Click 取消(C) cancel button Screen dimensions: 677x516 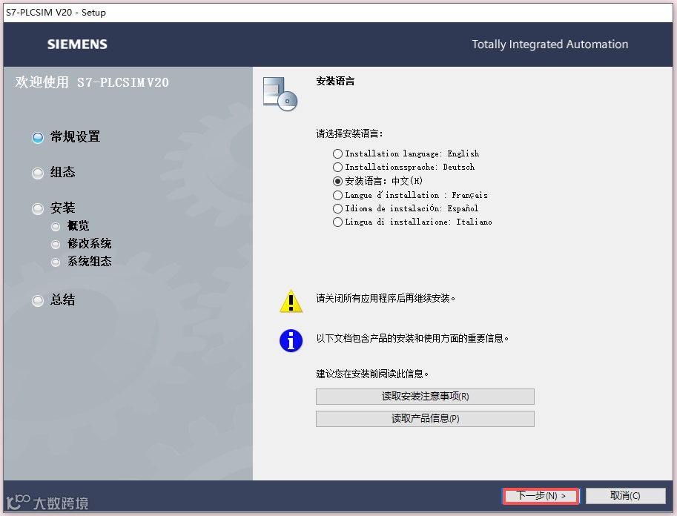625,496
